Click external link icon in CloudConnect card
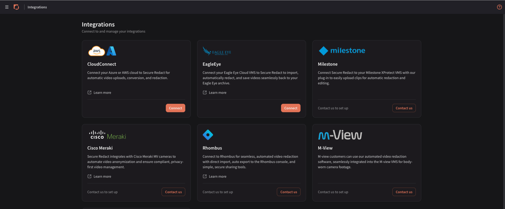The image size is (505, 209). pos(89,93)
